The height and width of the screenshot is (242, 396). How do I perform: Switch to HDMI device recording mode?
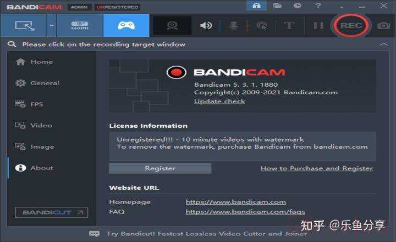[x=80, y=25]
